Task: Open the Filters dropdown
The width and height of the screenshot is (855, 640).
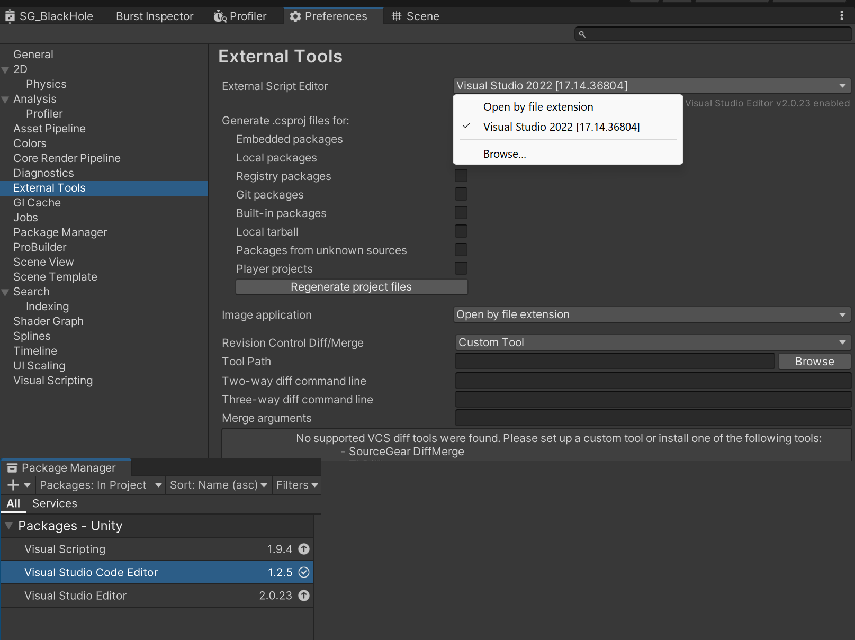Action: pyautogui.click(x=297, y=485)
